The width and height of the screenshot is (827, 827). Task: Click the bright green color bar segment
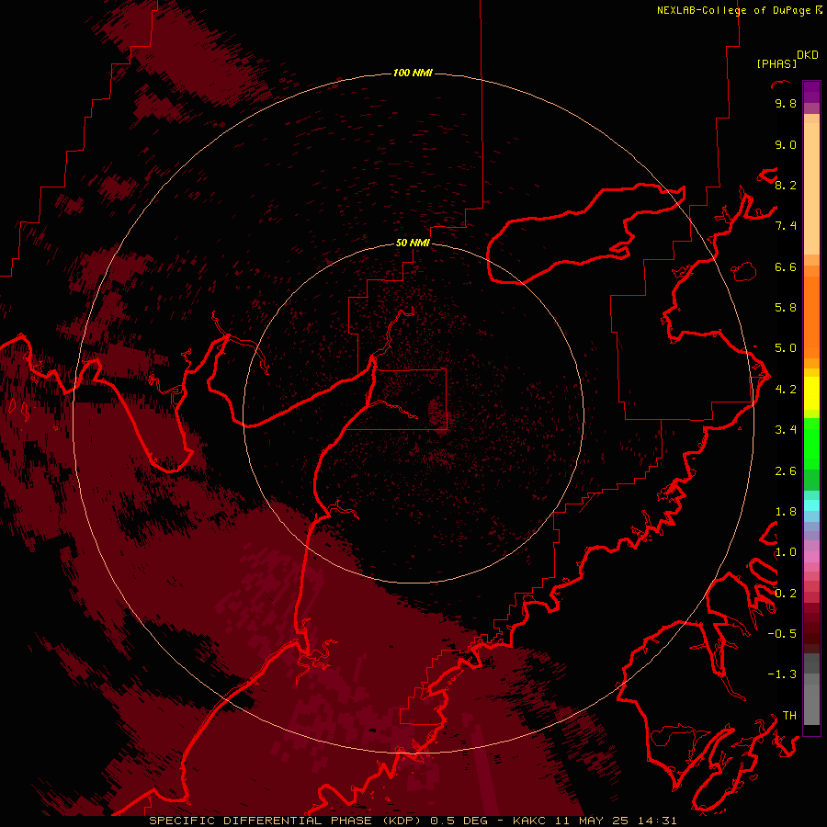coord(811,444)
